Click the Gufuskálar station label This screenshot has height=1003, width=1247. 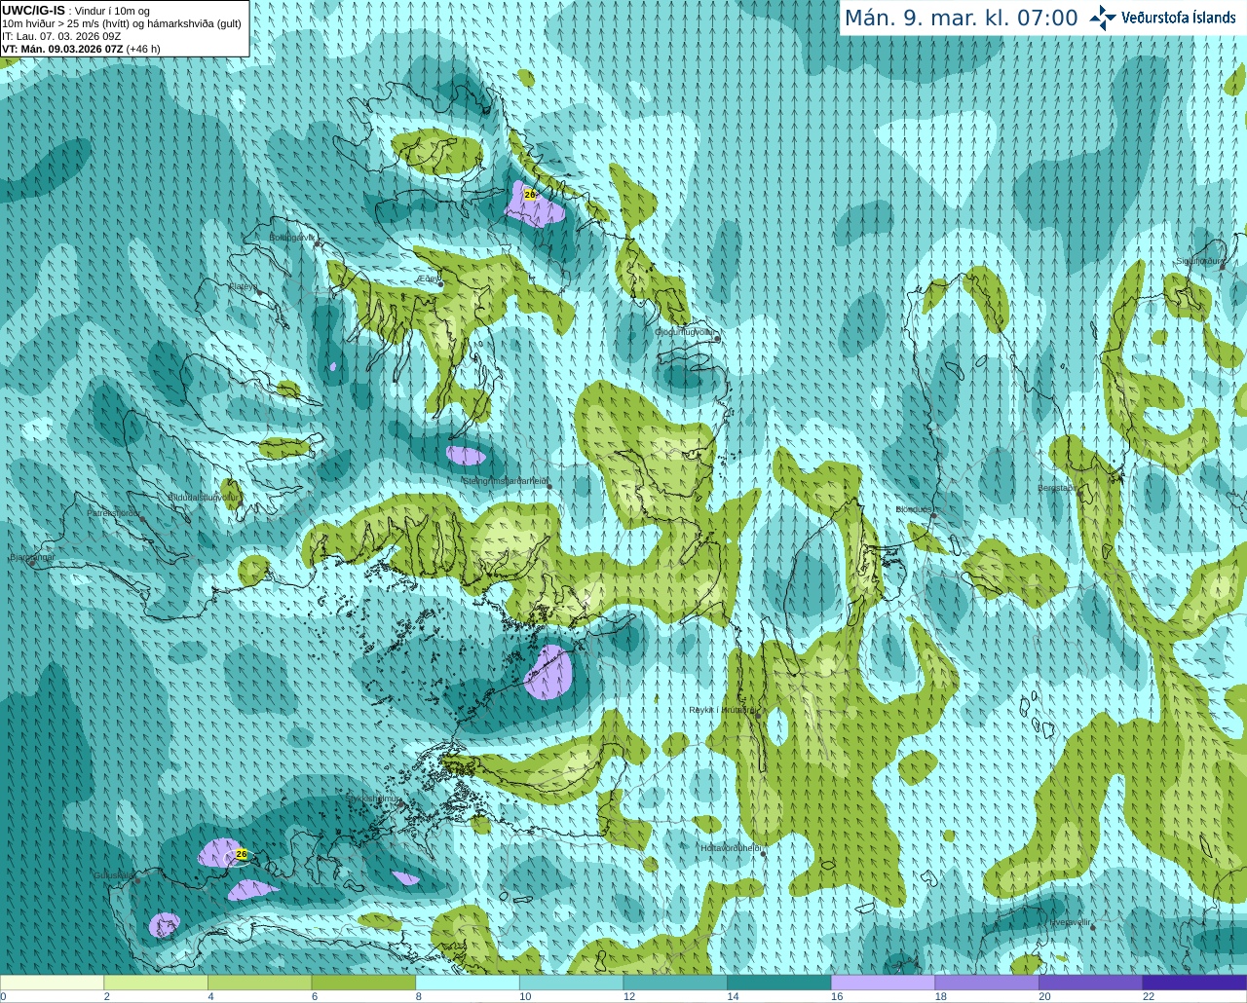click(x=113, y=875)
